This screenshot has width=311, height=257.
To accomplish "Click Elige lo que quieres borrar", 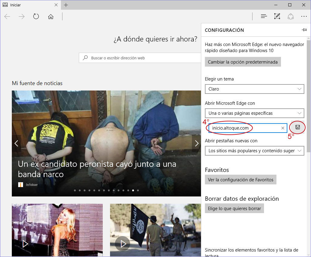I will tap(234, 209).
